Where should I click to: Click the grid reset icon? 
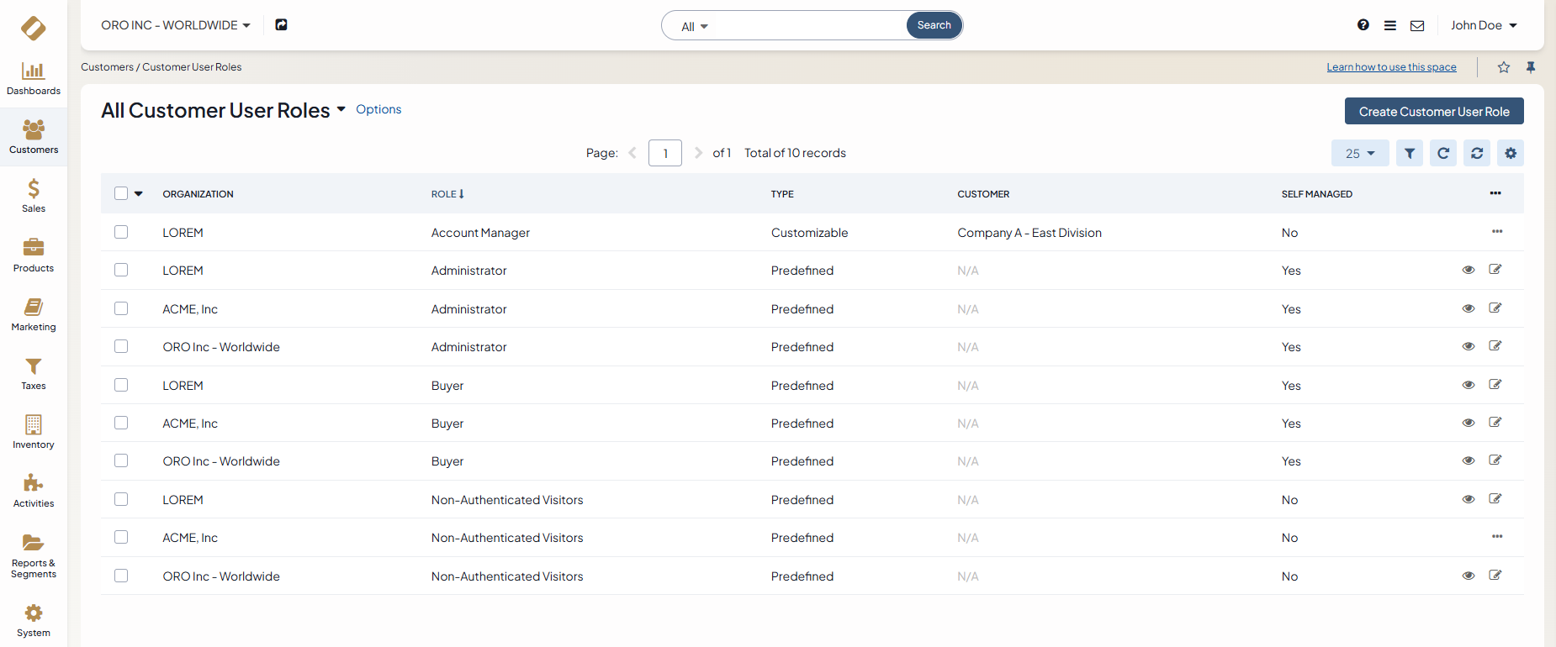point(1477,153)
